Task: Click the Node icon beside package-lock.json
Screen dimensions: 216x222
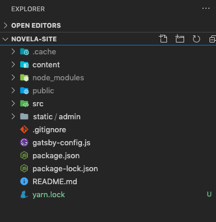Action: [24, 169]
